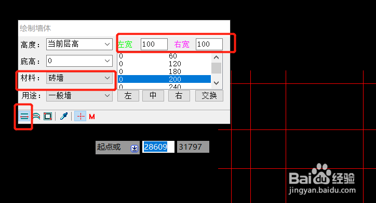The image size is (376, 203).
Task: Select the partially visible width row 240
Action: [x=164, y=86]
